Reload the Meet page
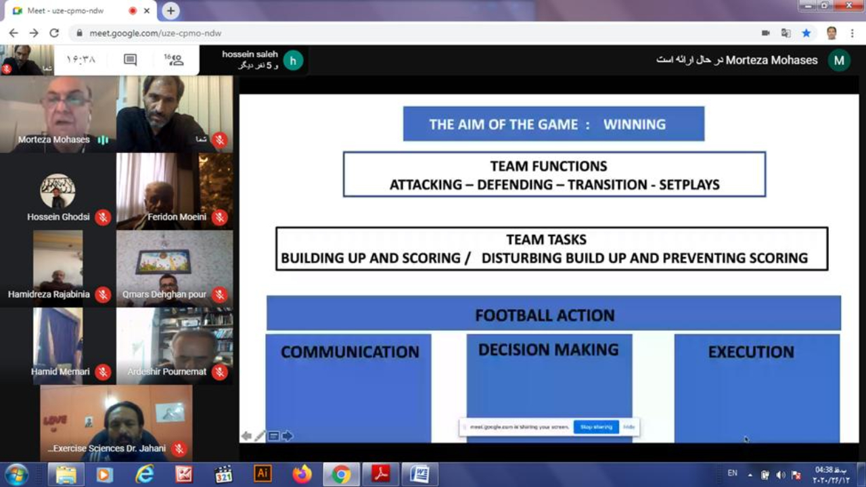866x487 pixels. click(54, 32)
